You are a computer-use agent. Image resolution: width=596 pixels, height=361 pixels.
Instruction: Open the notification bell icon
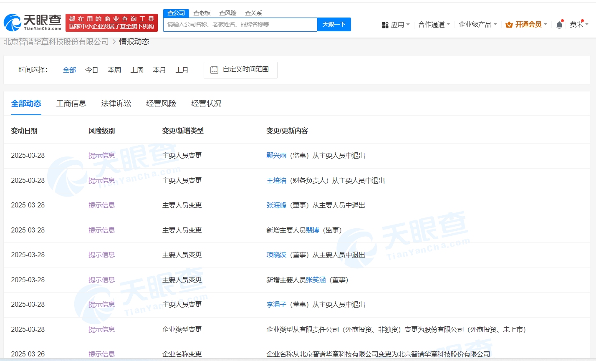(559, 25)
